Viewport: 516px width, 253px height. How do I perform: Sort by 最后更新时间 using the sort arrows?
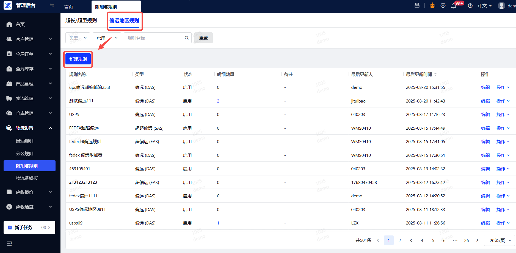[x=435, y=75]
